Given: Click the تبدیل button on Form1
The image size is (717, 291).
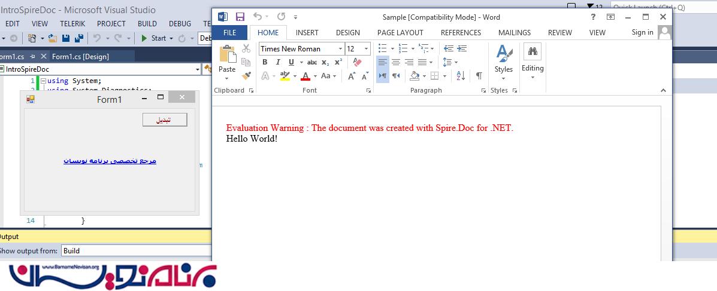Looking at the screenshot, I should tap(165, 120).
